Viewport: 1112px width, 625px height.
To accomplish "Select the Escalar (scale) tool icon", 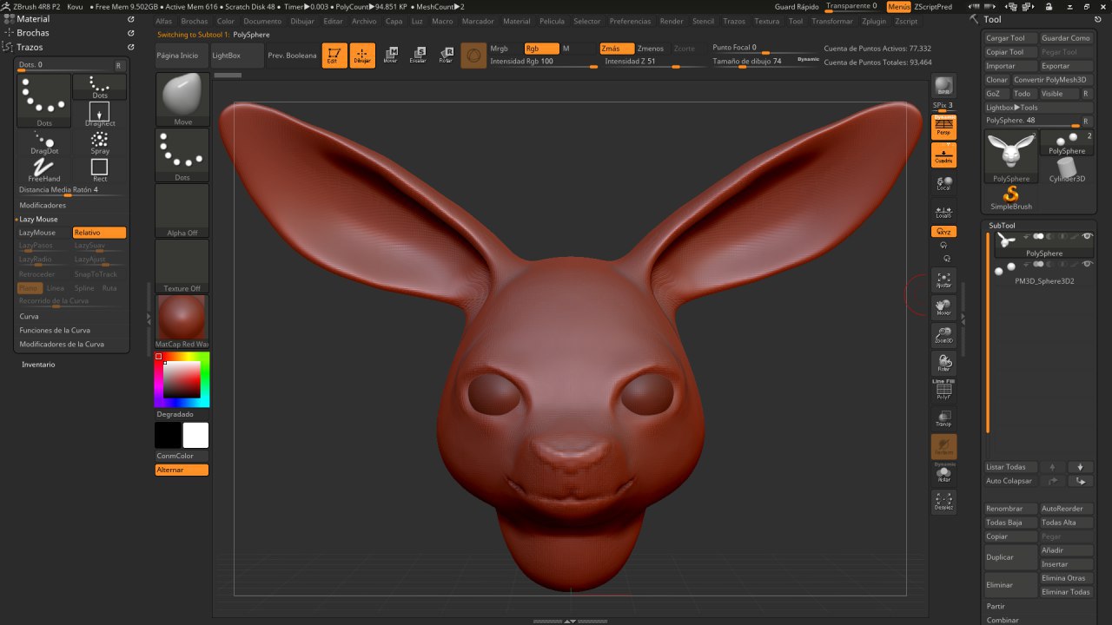I will click(418, 56).
